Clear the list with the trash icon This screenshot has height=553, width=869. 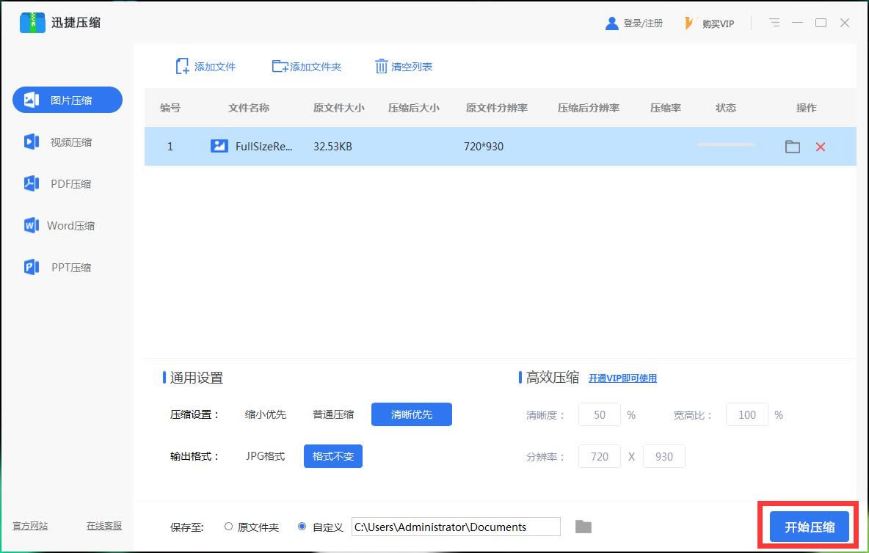coord(382,67)
